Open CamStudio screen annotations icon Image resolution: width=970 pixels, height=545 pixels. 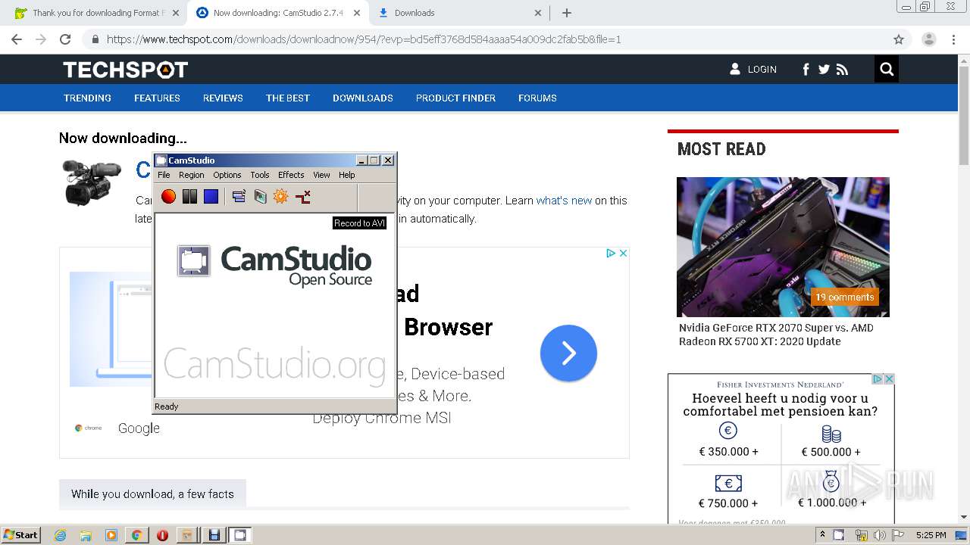point(260,197)
